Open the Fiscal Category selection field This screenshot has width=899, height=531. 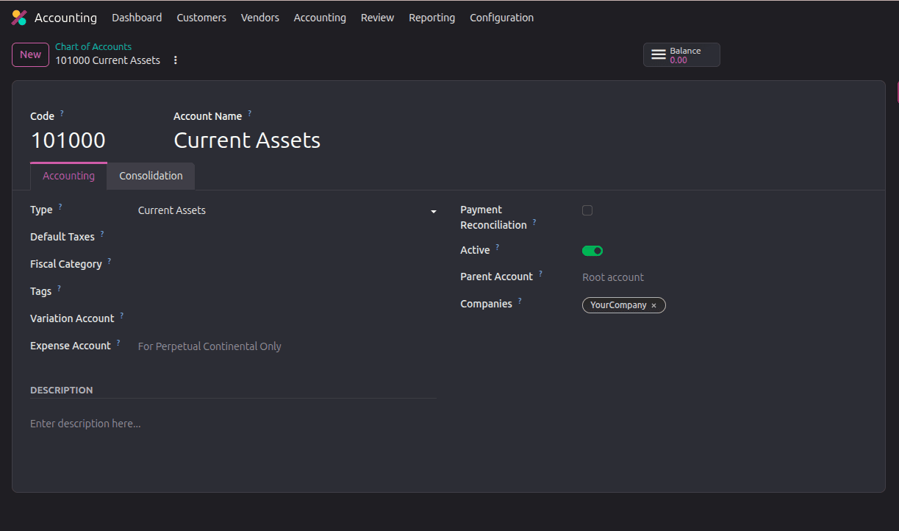pyautogui.click(x=287, y=264)
